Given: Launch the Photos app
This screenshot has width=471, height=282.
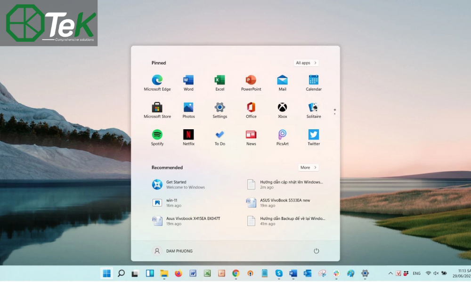Looking at the screenshot, I should tap(188, 110).
